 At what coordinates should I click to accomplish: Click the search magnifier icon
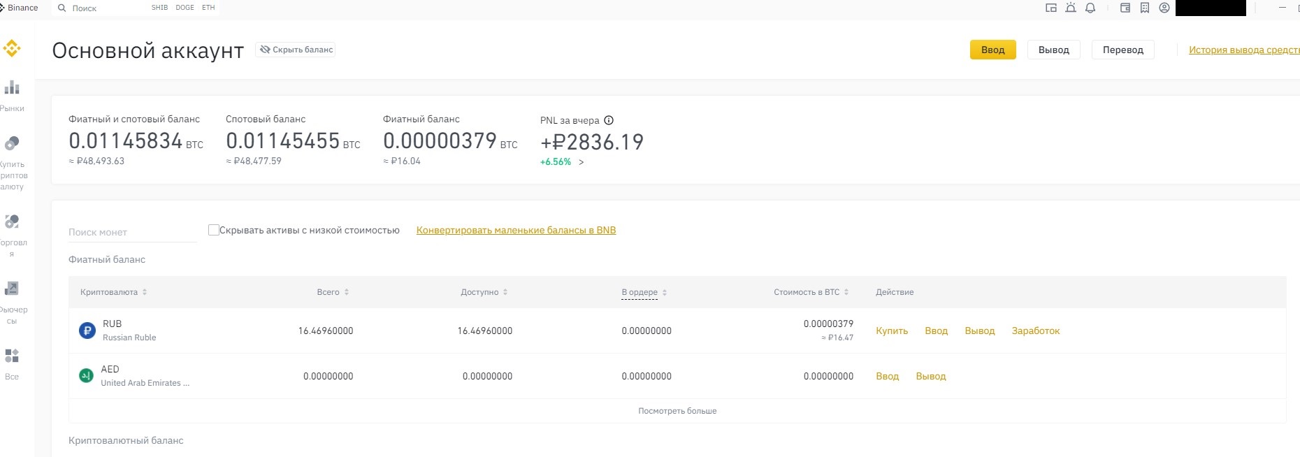[x=62, y=8]
